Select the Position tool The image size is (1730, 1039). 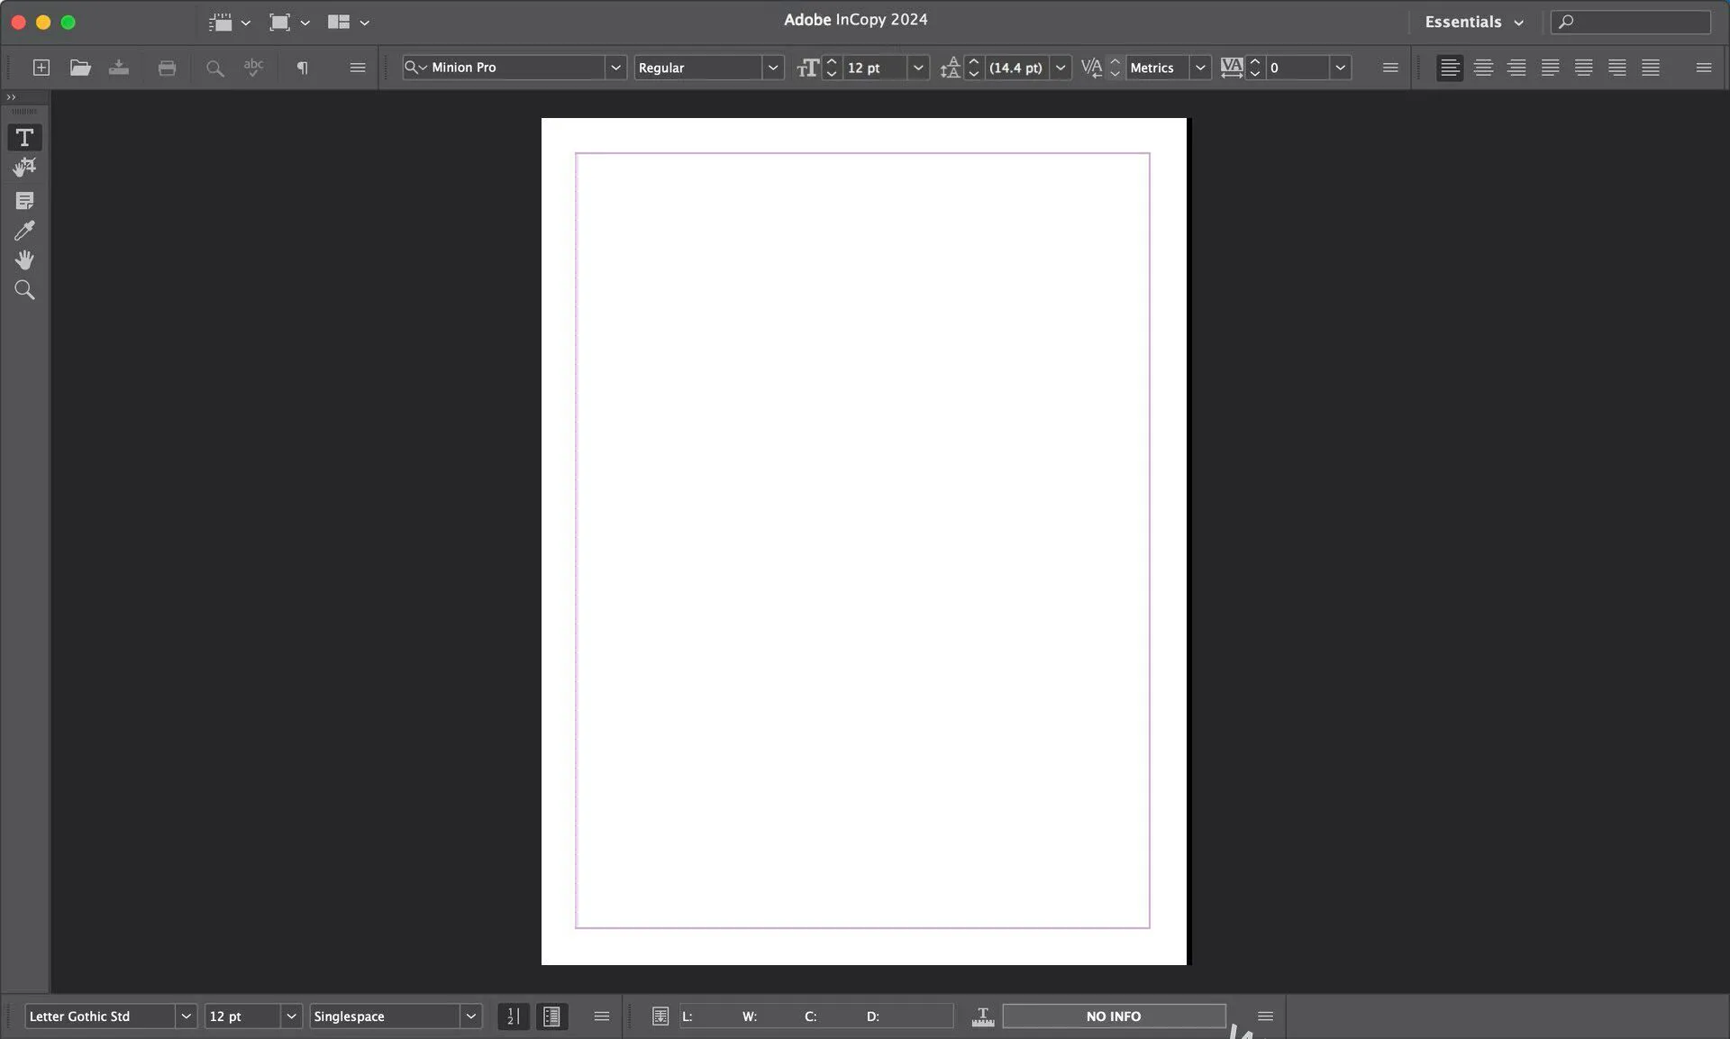24,168
